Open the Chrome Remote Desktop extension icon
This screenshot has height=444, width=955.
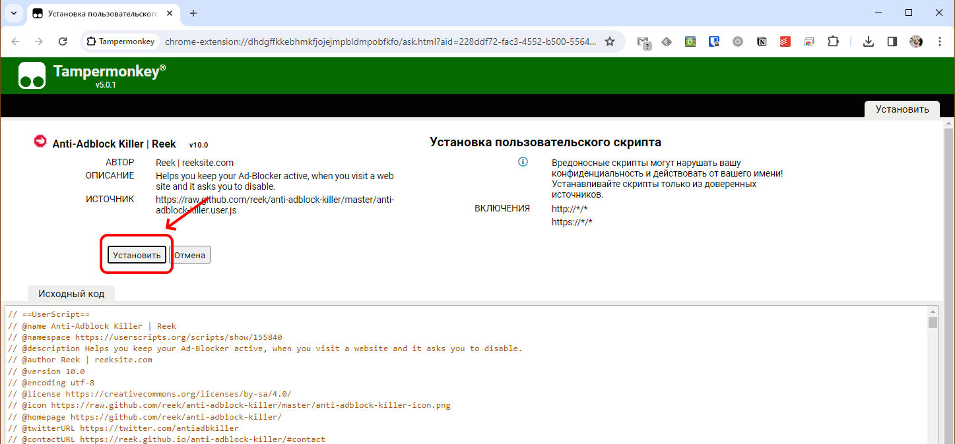click(x=809, y=42)
